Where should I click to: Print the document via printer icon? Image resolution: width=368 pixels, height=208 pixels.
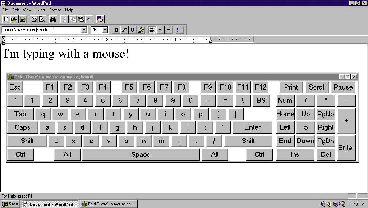[x=33, y=19]
